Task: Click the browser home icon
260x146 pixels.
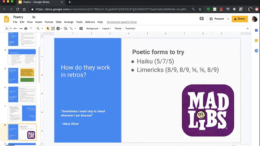Action: pyautogui.click(x=24, y=9)
